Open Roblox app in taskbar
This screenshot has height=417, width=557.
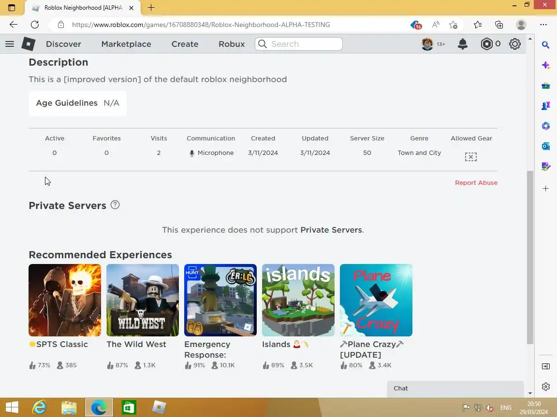coord(159,407)
